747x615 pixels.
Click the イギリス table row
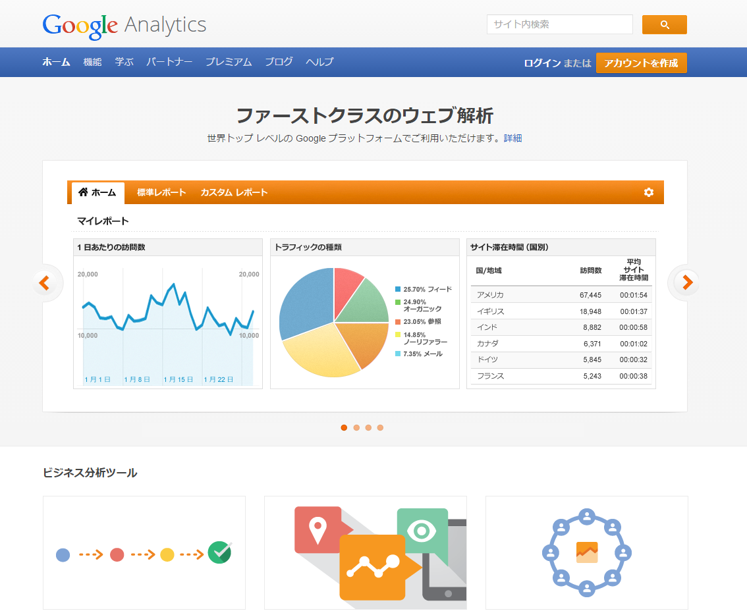tap(561, 311)
